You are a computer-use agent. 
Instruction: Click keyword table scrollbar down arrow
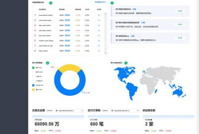pyautogui.click(x=105, y=53)
